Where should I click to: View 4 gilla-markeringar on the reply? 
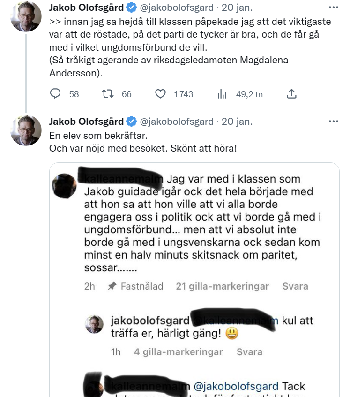pyautogui.click(x=179, y=351)
